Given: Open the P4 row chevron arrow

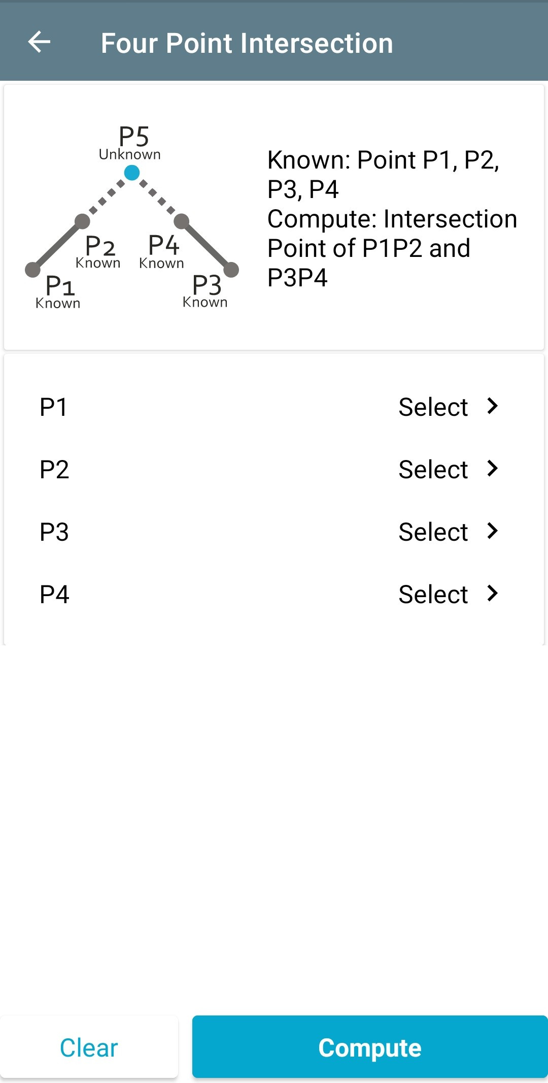Looking at the screenshot, I should click(x=492, y=594).
